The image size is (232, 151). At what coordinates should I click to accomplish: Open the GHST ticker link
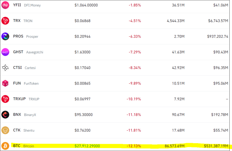18,52
